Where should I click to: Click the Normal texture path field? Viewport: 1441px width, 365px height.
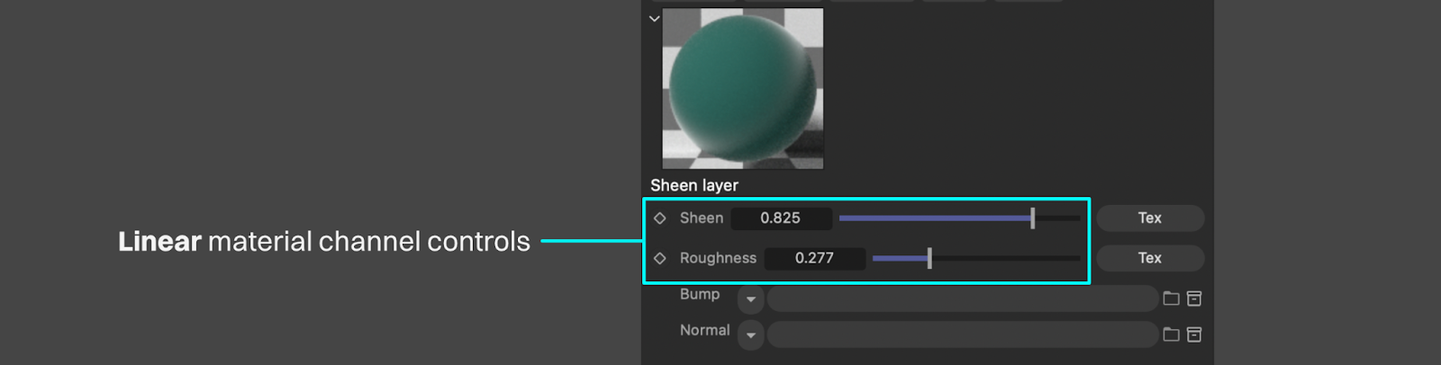click(x=962, y=334)
